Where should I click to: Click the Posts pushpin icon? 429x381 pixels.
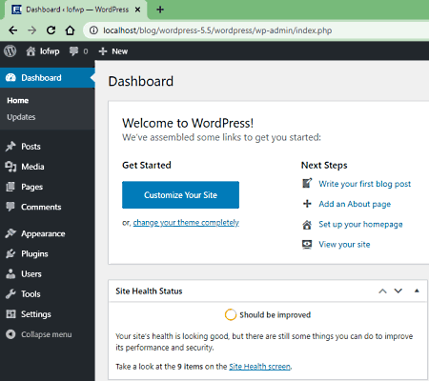click(x=10, y=147)
